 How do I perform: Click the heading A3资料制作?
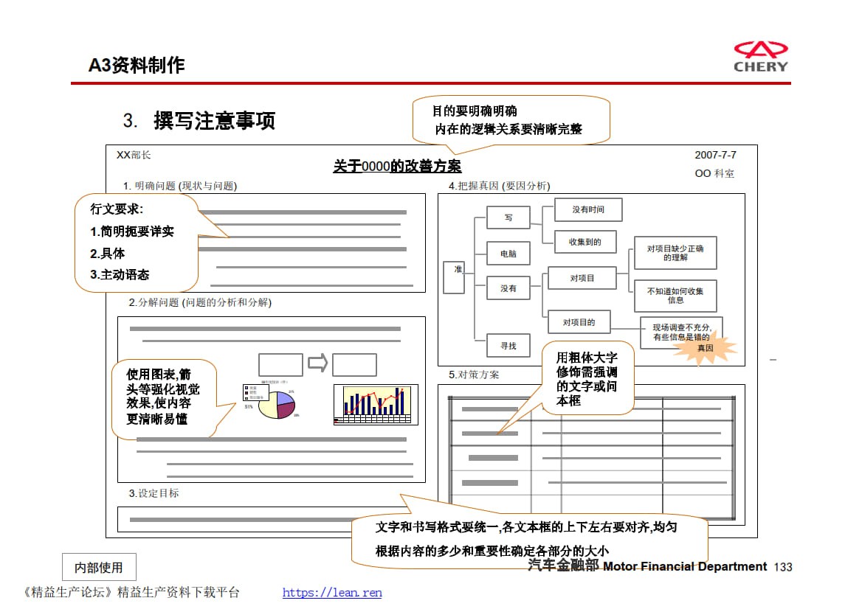click(x=137, y=65)
